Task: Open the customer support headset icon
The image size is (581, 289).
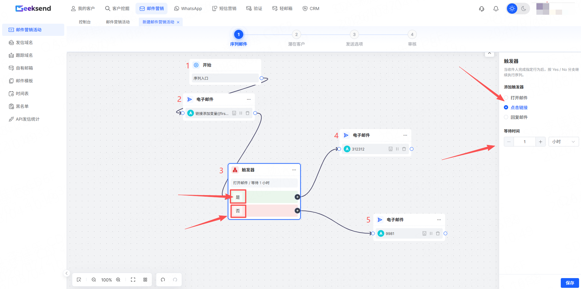Action: pos(481,9)
